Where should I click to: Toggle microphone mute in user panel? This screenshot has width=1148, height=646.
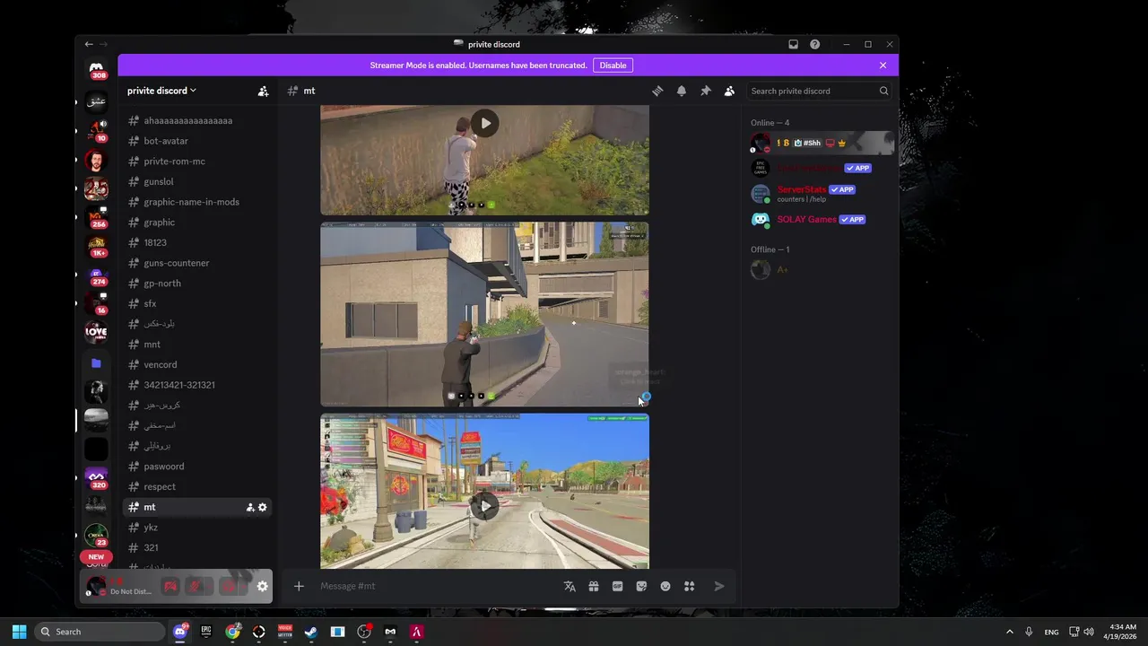pyautogui.click(x=196, y=586)
